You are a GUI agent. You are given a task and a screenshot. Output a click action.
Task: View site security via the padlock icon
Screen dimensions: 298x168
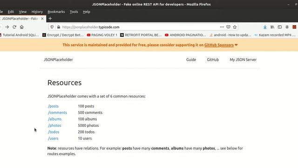tap(59, 27)
